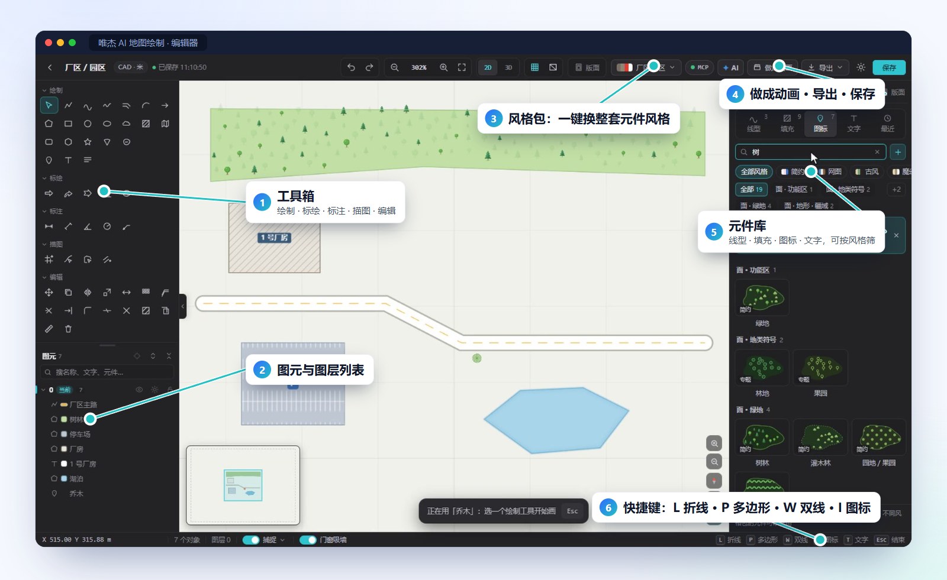Click the Esc button in the hint bar
This screenshot has width=947, height=580.
(572, 511)
